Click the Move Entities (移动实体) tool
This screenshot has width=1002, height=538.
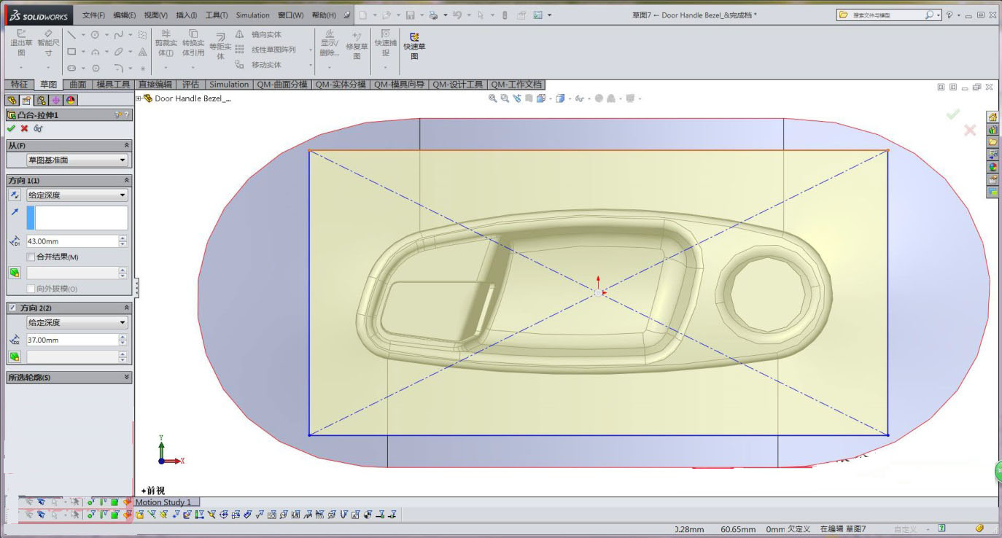[260, 65]
